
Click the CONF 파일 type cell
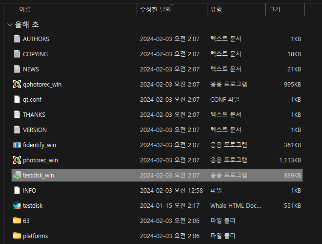tap(224, 100)
